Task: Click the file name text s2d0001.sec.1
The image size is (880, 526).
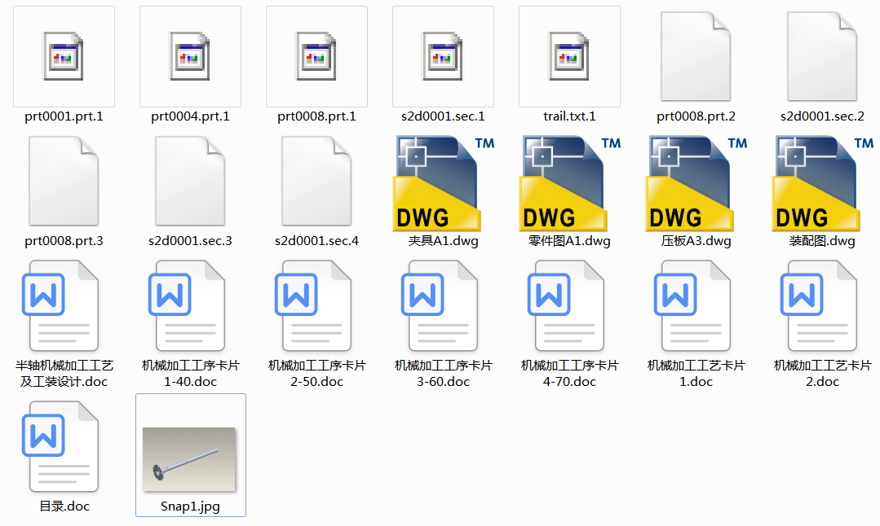Action: (x=443, y=116)
